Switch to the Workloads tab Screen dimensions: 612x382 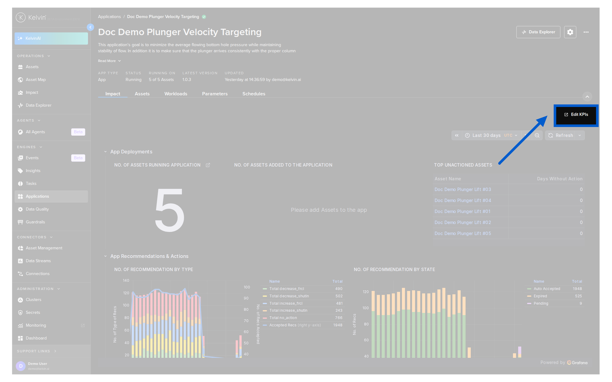click(176, 94)
